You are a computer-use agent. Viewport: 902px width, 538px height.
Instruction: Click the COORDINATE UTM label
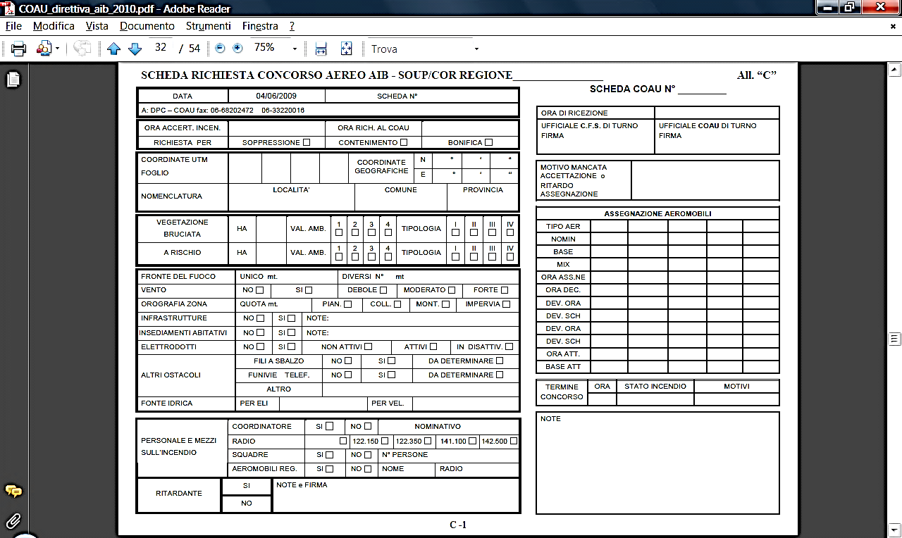tap(174, 159)
